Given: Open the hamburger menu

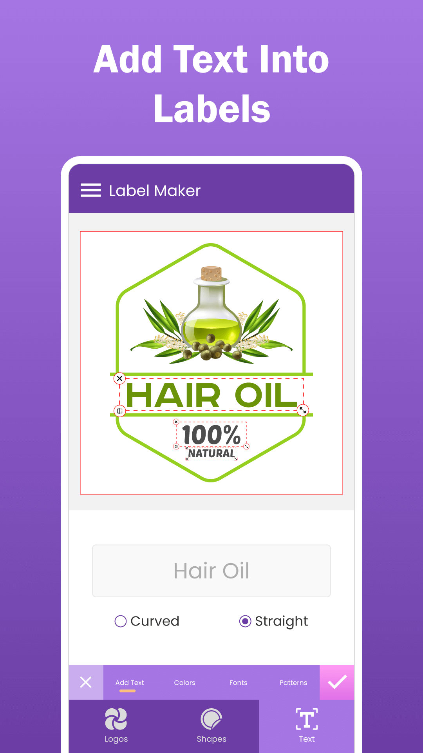Looking at the screenshot, I should click(91, 190).
